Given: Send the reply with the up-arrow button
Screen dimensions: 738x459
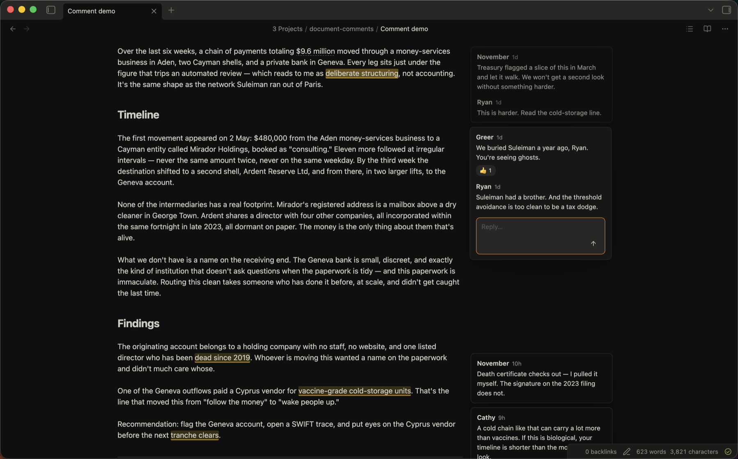Looking at the screenshot, I should pos(593,243).
